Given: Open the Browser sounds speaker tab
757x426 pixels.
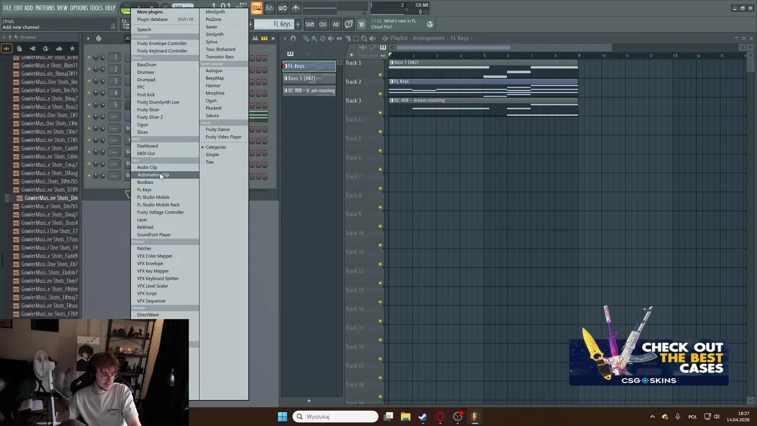Looking at the screenshot, I should click(33, 49).
